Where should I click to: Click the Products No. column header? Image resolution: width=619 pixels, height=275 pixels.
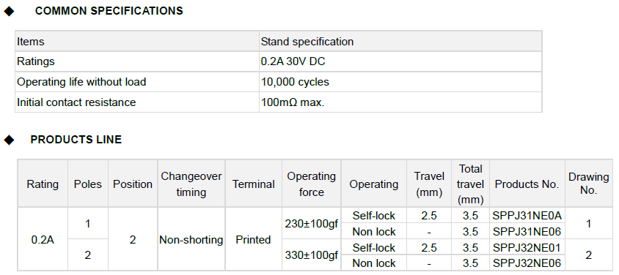tap(527, 184)
